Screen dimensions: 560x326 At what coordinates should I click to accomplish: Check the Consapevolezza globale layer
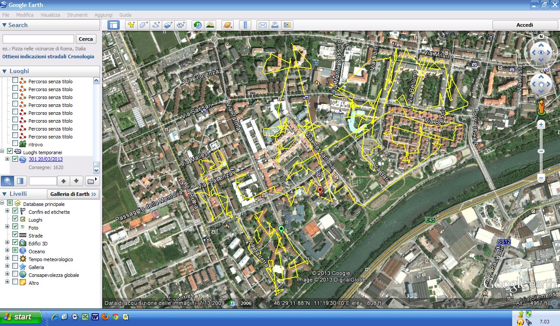[15, 275]
